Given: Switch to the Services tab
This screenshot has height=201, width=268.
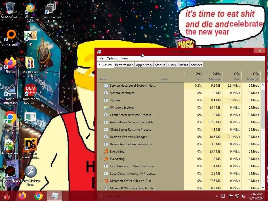Looking at the screenshot, I should pyautogui.click(x=196, y=65).
